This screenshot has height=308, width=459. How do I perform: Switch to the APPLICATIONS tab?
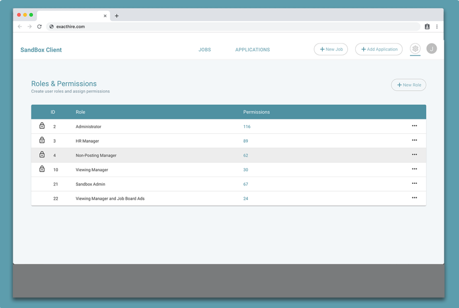(252, 50)
